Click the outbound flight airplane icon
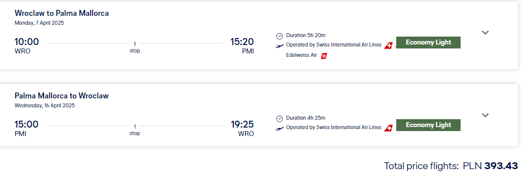This screenshot has height=182, width=523. pyautogui.click(x=279, y=45)
